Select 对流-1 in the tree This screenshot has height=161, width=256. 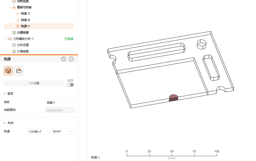(25, 13)
